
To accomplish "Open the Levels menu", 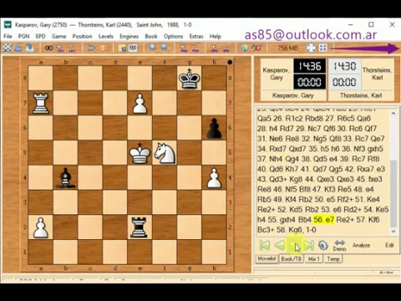I will pyautogui.click(x=106, y=36).
